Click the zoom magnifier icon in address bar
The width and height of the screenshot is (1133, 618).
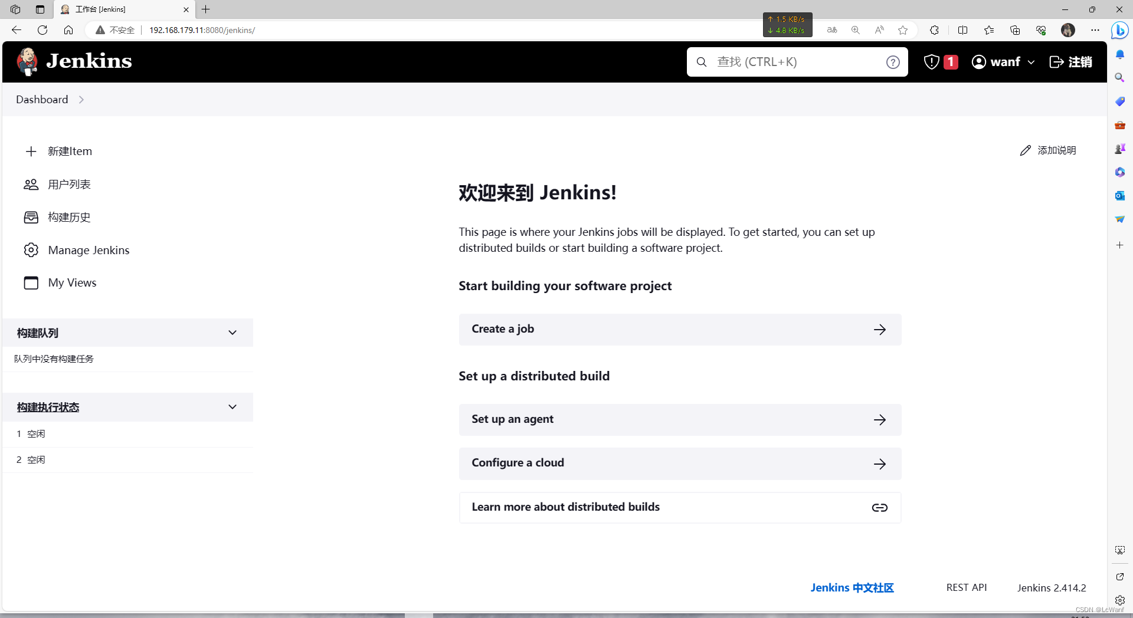click(856, 30)
